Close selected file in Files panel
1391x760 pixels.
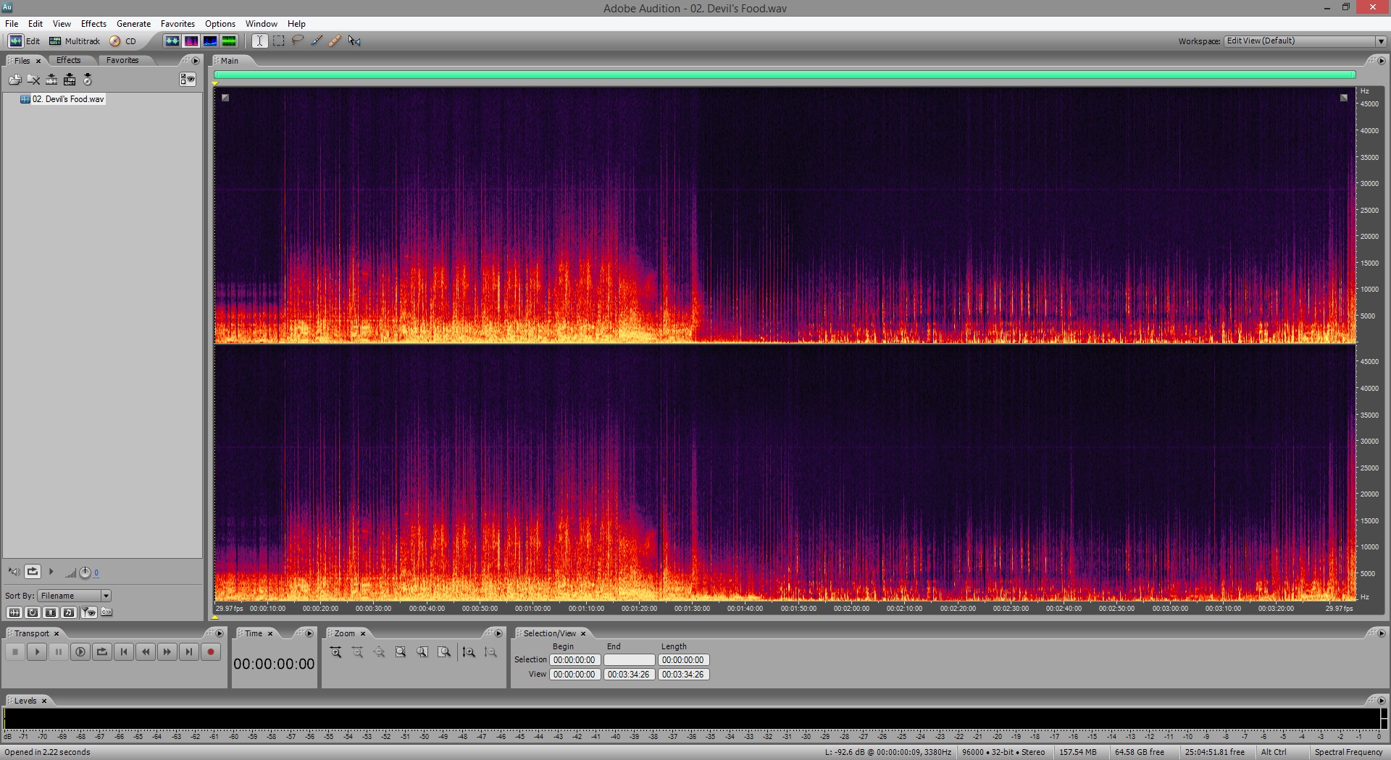(33, 80)
